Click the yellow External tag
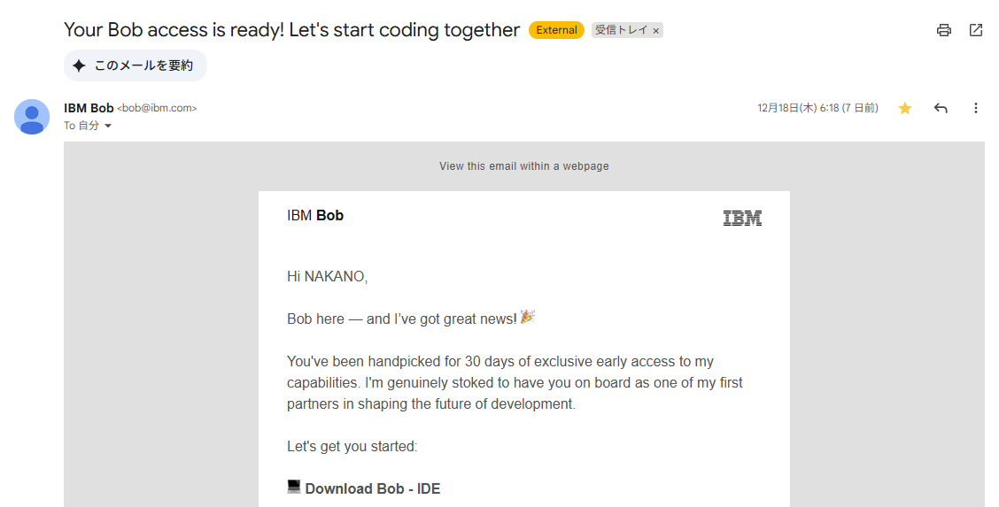This screenshot has height=507, width=999. (x=556, y=30)
